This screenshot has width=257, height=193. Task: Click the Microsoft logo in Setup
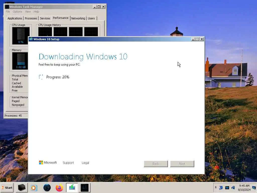[x=48, y=163]
